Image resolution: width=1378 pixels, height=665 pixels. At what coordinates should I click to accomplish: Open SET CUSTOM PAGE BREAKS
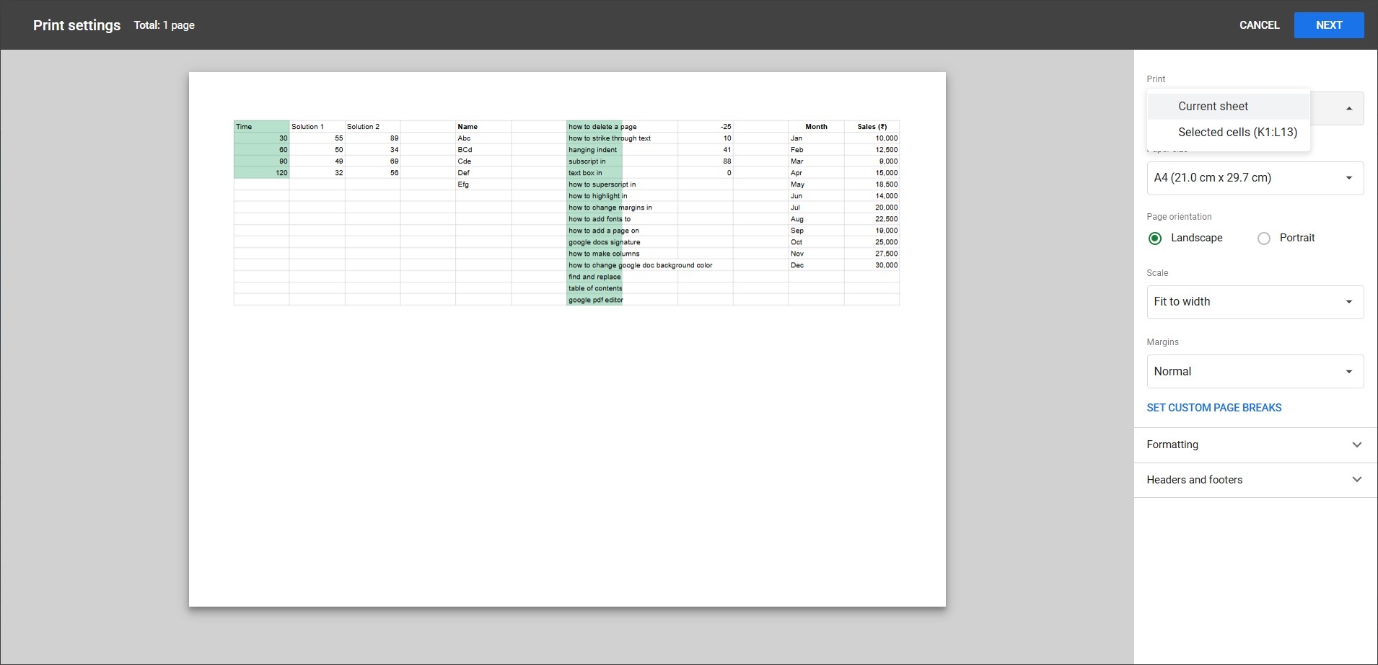1213,407
